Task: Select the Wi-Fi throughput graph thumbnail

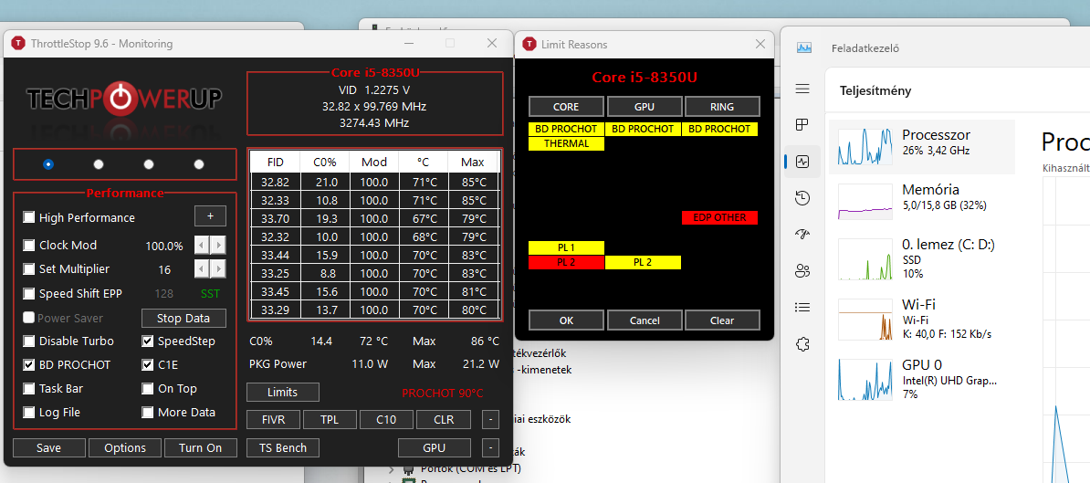Action: click(x=865, y=320)
